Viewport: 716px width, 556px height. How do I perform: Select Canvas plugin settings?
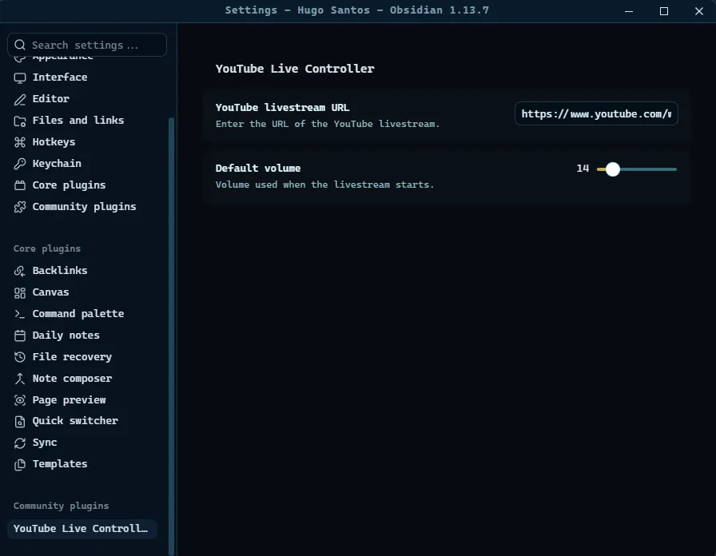pyautogui.click(x=82, y=292)
